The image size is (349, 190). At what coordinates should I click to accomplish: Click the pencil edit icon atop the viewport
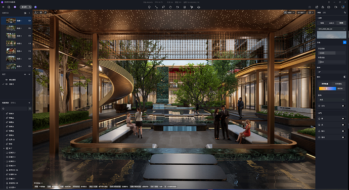[46, 13]
